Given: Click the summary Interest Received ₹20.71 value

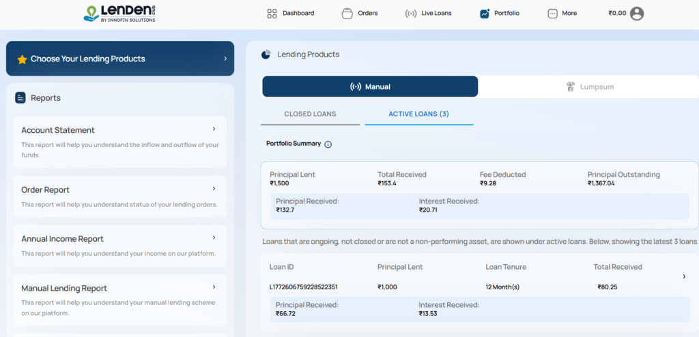Looking at the screenshot, I should (x=428, y=210).
